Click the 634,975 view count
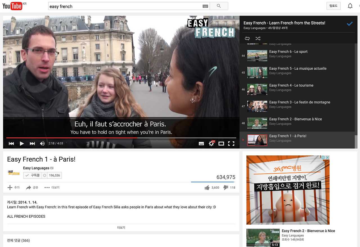The height and width of the screenshot is (247, 360). [x=226, y=177]
